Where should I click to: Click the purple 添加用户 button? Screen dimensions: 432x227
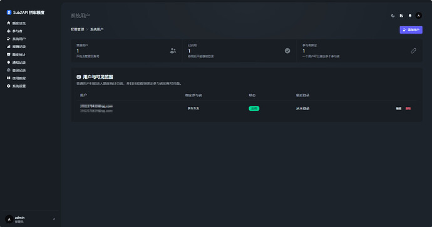[x=411, y=30]
